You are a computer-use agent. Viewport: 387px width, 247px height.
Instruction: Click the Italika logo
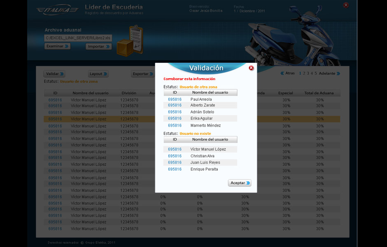tap(58, 10)
